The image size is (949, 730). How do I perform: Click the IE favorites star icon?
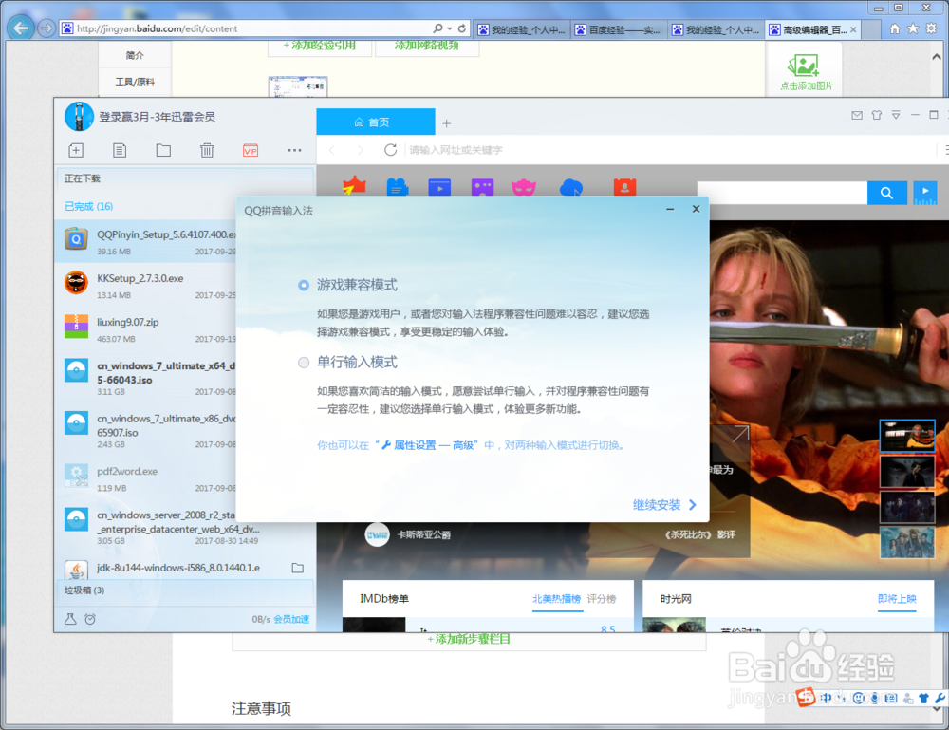pyautogui.click(x=913, y=28)
